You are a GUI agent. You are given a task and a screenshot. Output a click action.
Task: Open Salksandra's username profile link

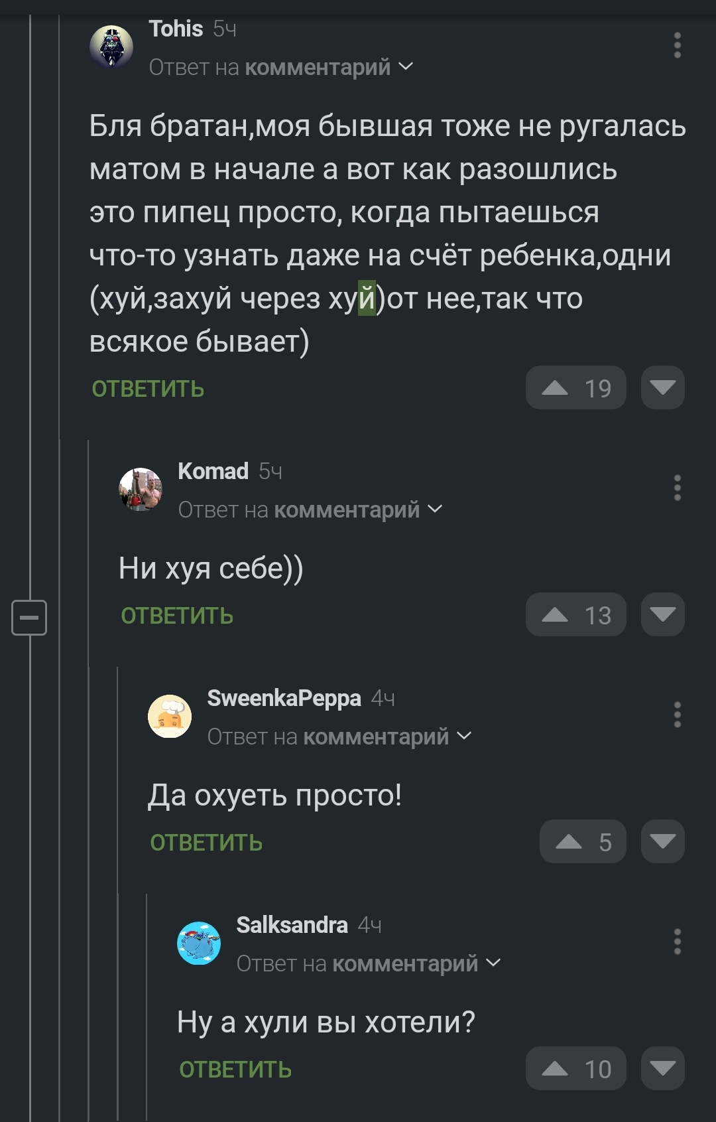click(x=292, y=925)
